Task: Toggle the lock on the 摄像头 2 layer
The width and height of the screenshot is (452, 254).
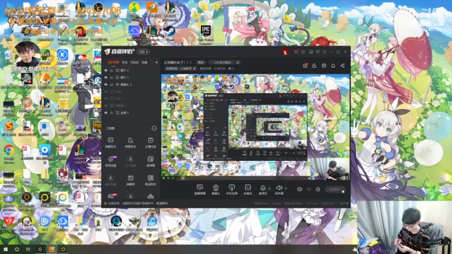Action: coord(111,84)
